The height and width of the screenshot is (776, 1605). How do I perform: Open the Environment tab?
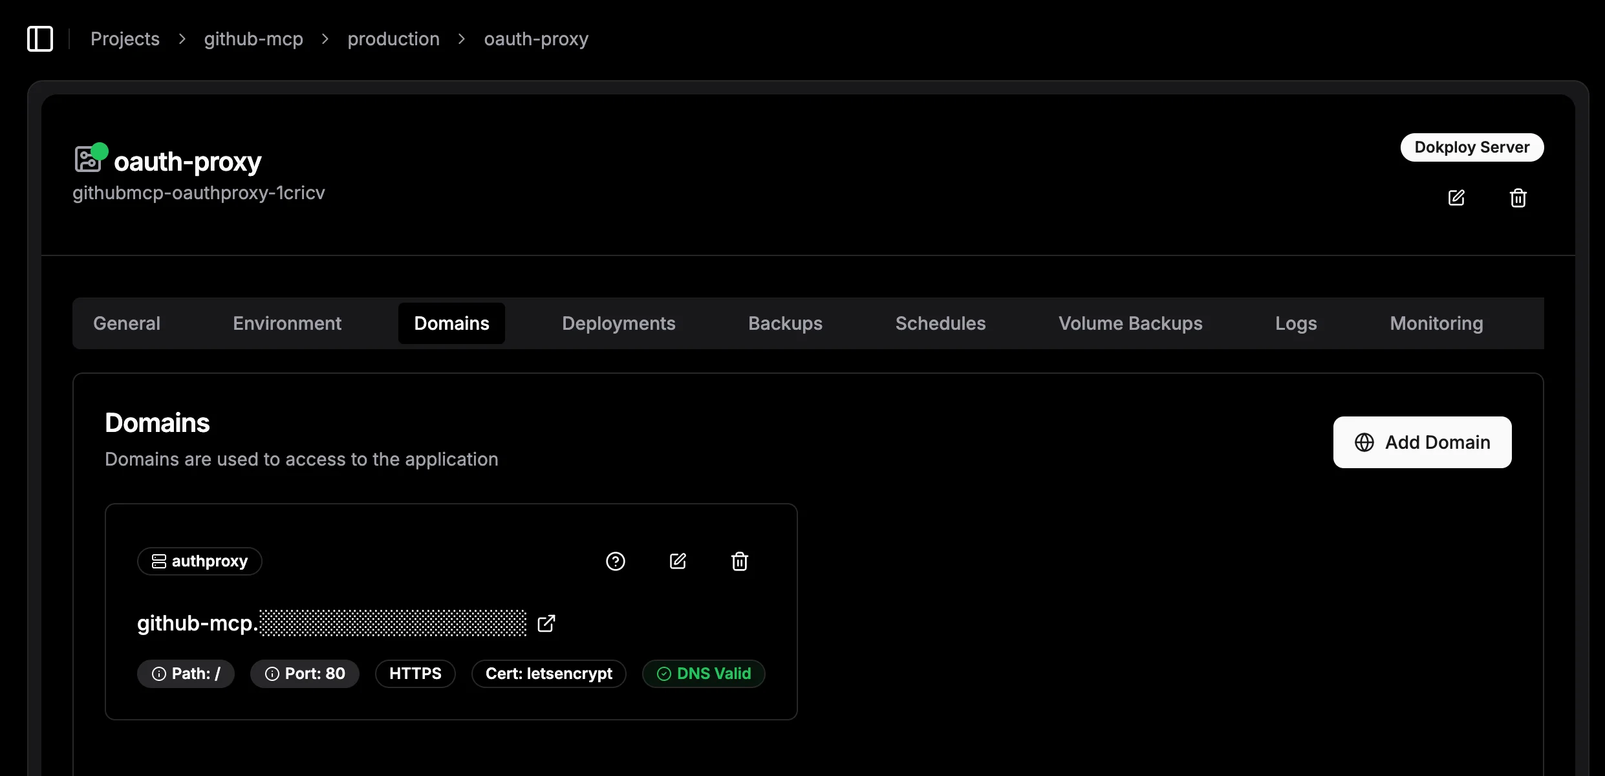(287, 323)
